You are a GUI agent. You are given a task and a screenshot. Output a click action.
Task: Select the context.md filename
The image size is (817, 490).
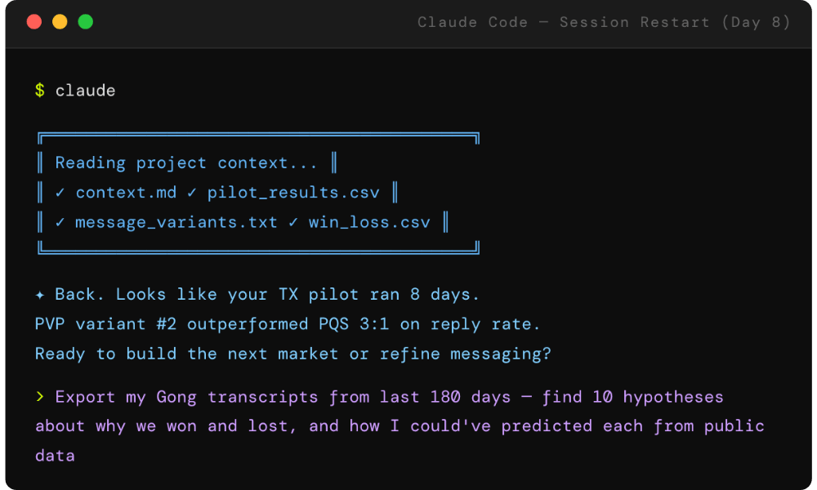(x=126, y=193)
